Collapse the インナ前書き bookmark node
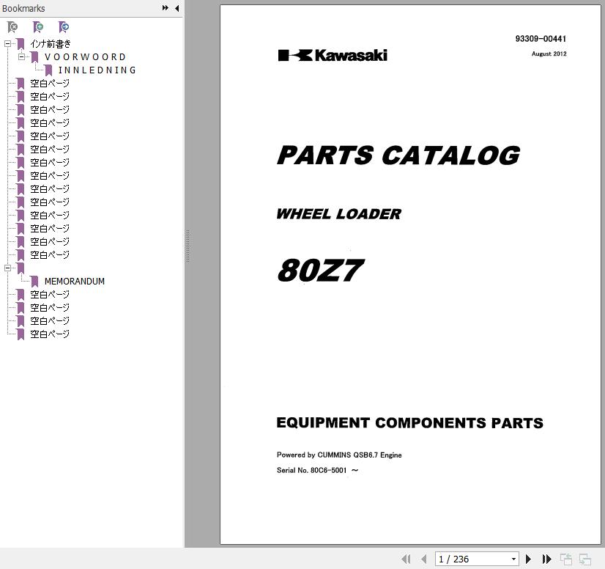605x569 pixels. 7,44
